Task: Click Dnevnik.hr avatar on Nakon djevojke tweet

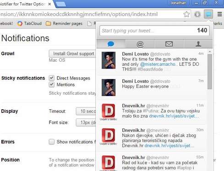Action: pos(109,136)
